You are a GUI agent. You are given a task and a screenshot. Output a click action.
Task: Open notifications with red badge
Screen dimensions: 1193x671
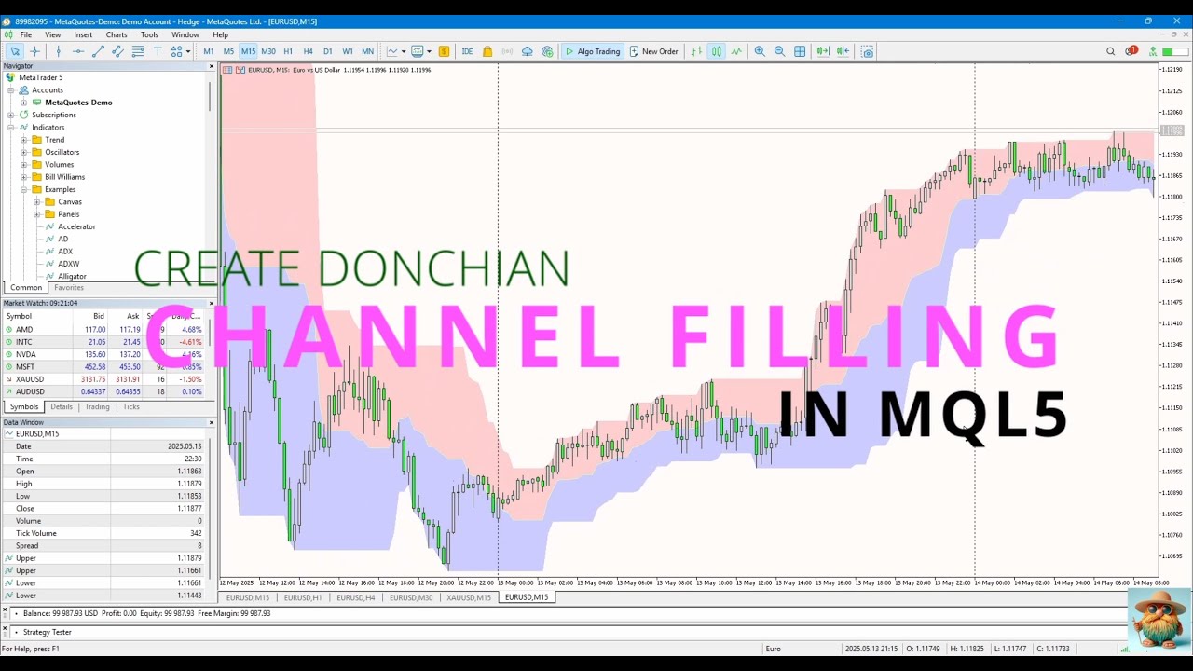point(1131,51)
